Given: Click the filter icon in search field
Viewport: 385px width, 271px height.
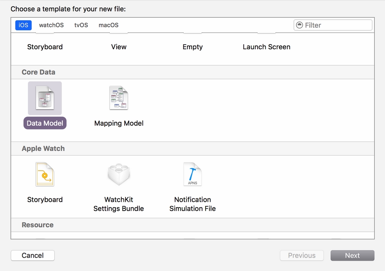Looking at the screenshot, I should click(300, 25).
